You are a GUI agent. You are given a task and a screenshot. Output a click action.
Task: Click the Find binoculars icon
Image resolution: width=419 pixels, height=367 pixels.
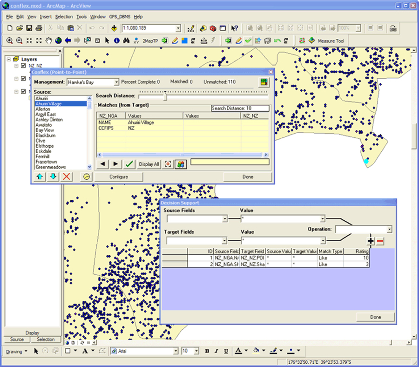pyautogui.click(x=126, y=41)
